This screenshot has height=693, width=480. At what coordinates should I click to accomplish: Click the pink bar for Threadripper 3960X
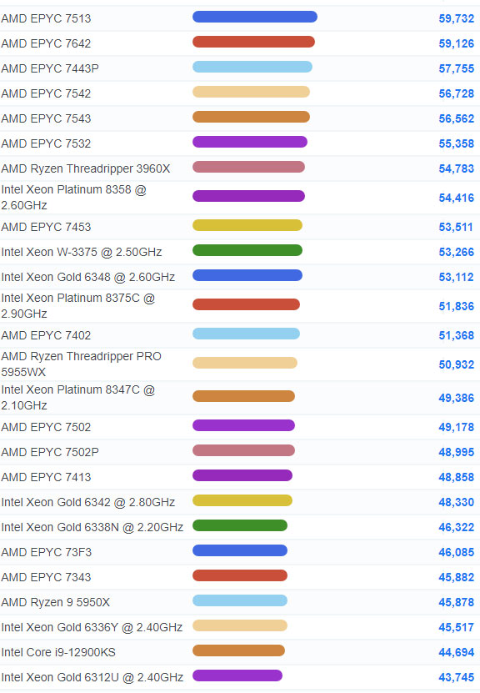[248, 167]
